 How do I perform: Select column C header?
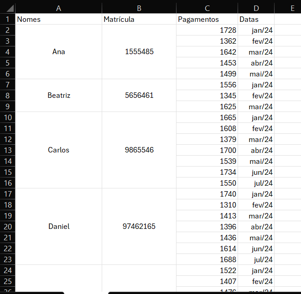207,8
